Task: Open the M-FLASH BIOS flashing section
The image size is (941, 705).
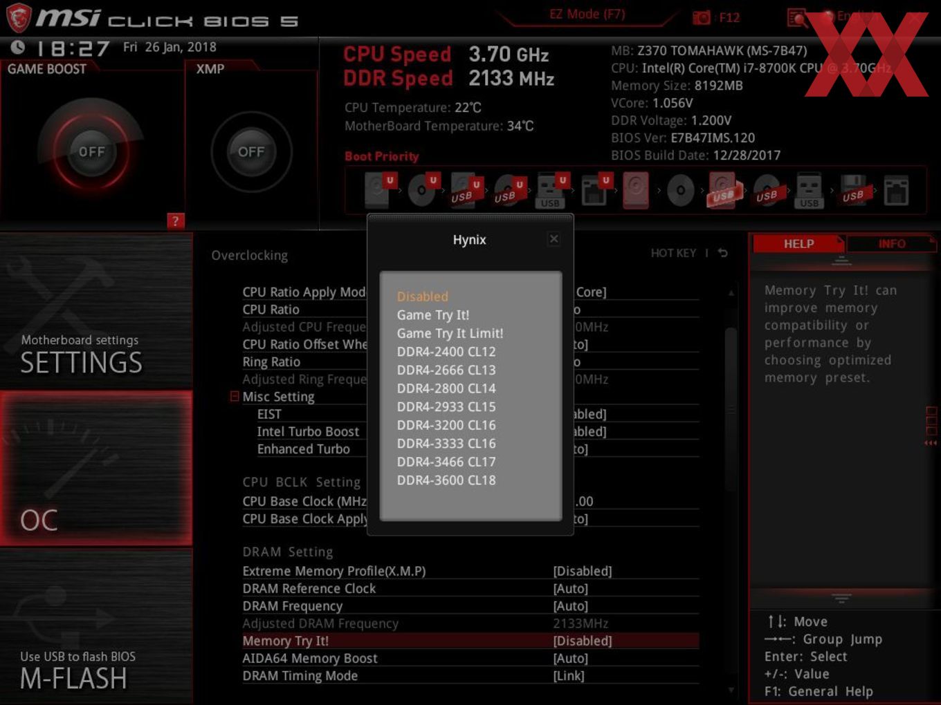Action: (96, 626)
